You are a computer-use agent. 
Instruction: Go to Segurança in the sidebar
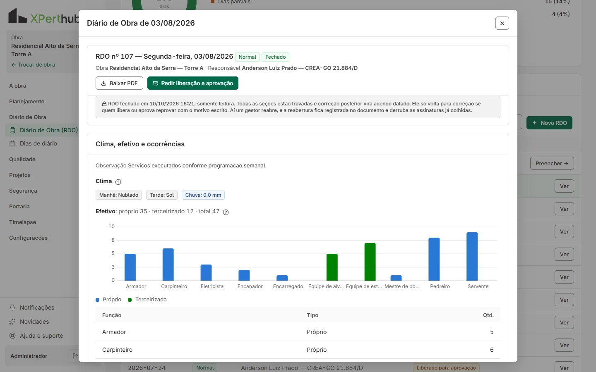point(23,191)
